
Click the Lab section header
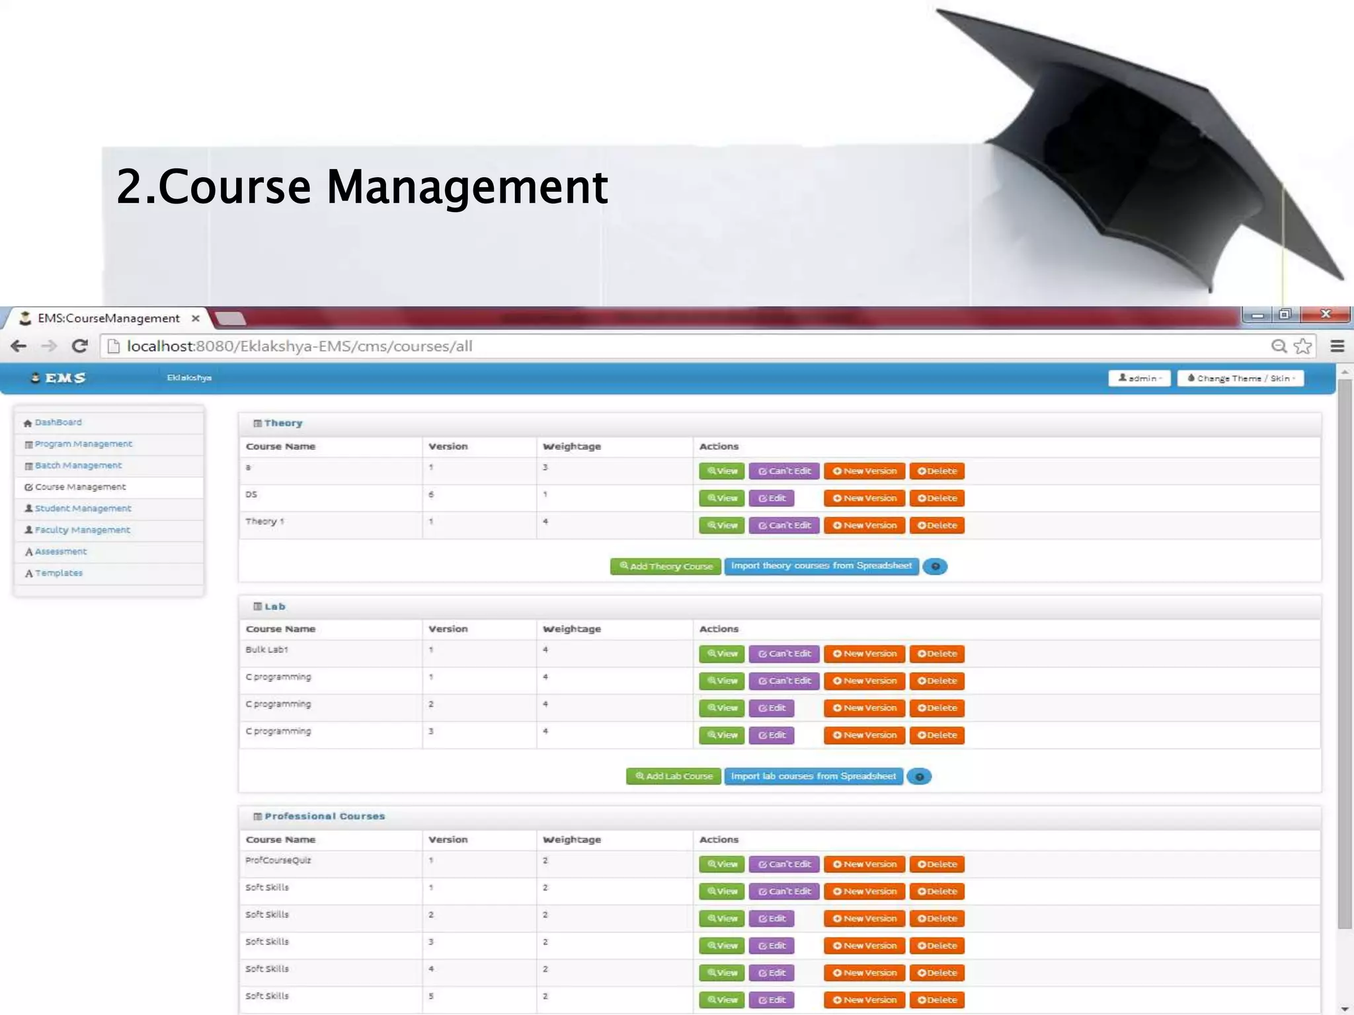[779, 607]
